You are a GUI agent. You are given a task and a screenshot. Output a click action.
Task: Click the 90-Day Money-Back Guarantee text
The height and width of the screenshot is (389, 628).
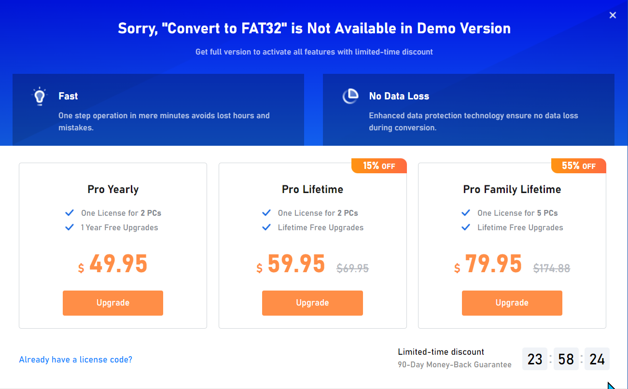[x=455, y=365]
